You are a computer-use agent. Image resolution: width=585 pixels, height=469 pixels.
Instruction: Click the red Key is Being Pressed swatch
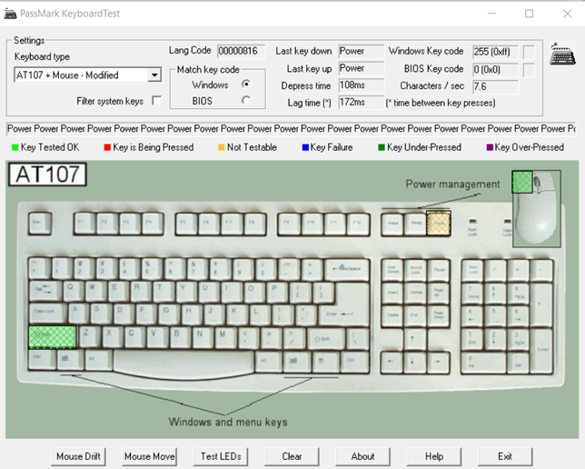coord(107,147)
